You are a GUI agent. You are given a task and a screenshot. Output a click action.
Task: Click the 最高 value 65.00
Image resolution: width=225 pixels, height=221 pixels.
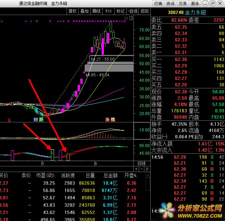point(218,98)
